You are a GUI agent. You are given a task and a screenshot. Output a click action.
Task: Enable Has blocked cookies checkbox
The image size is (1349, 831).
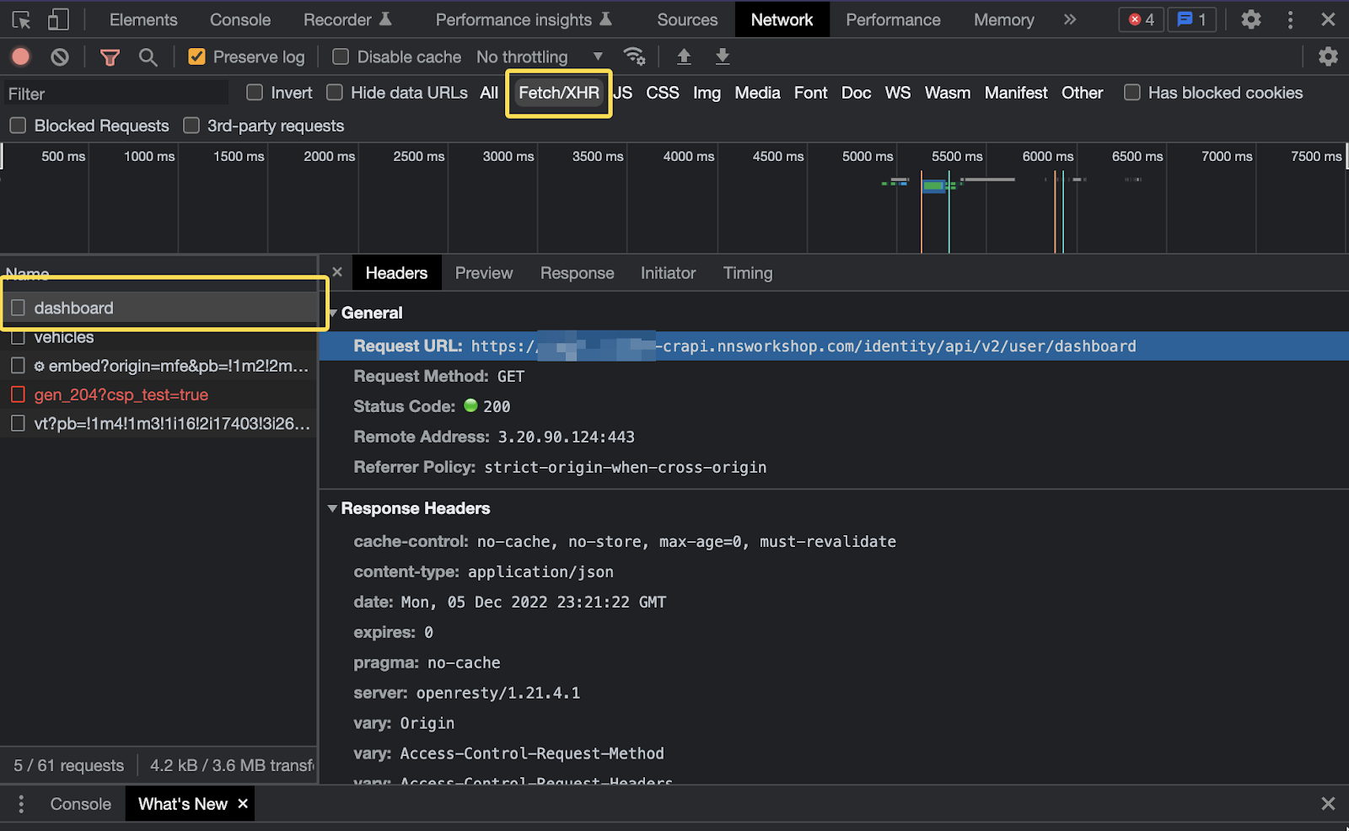pos(1132,93)
